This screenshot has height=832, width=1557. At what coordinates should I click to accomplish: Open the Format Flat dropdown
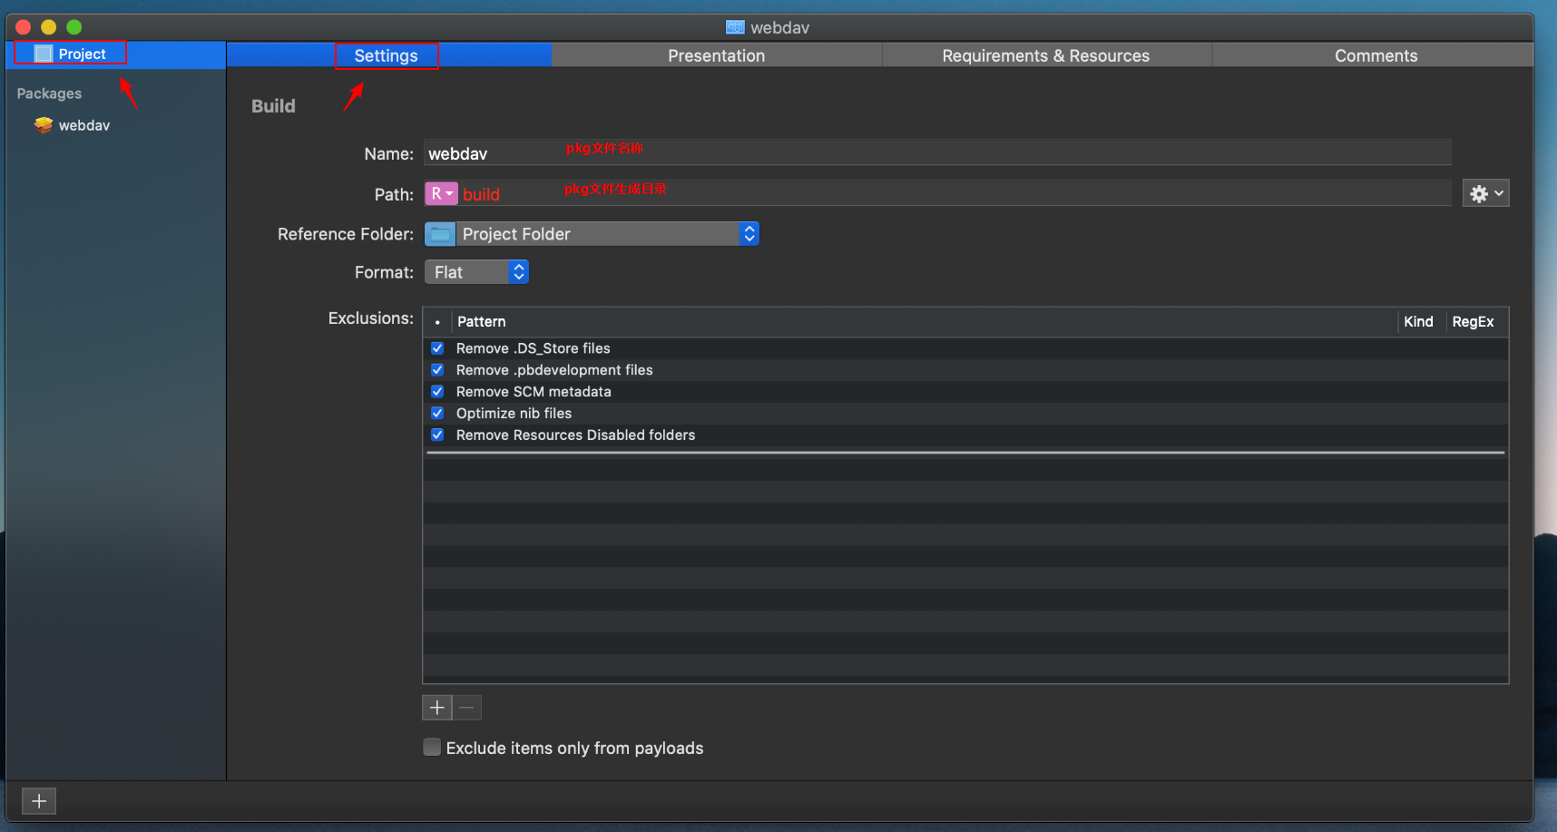[x=476, y=272]
